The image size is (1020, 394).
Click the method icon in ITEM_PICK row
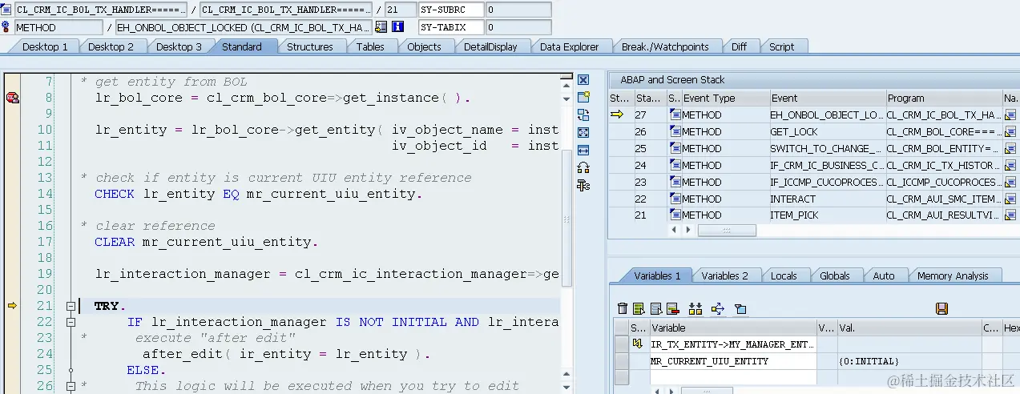675,215
